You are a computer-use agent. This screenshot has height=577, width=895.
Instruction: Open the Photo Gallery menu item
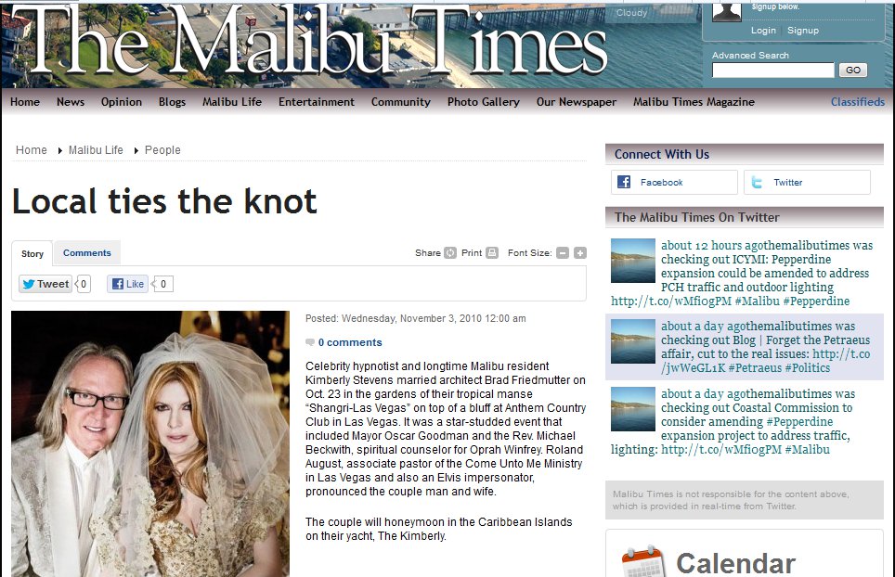pos(484,102)
